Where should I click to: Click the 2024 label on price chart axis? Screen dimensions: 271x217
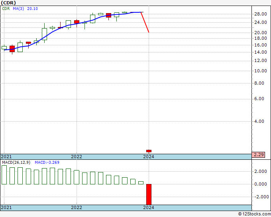[x=149, y=157]
